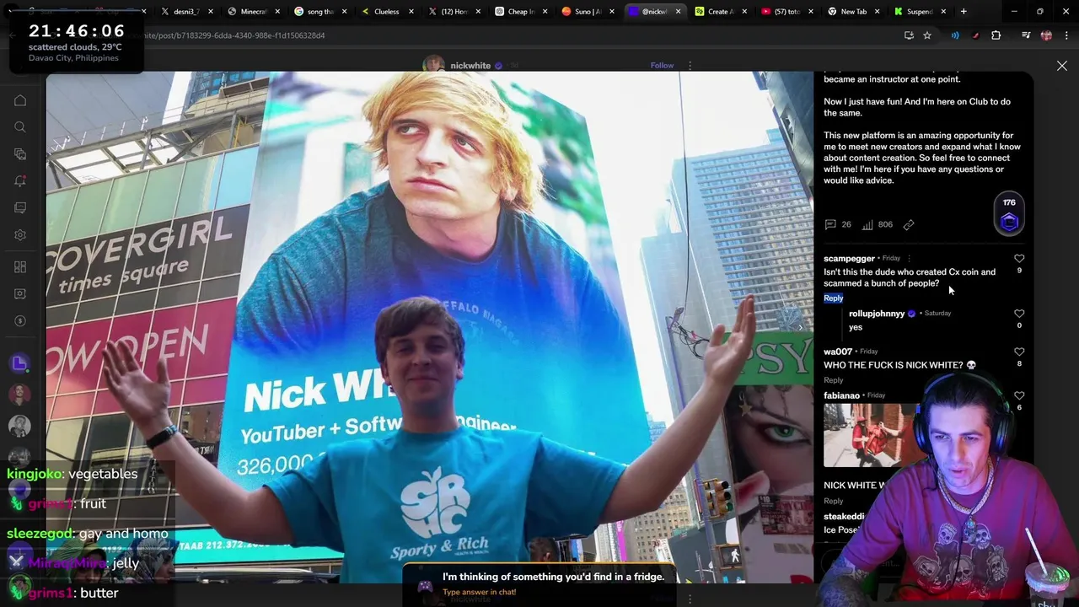
Task: Open the audio playing icon in toolbar
Action: click(955, 35)
